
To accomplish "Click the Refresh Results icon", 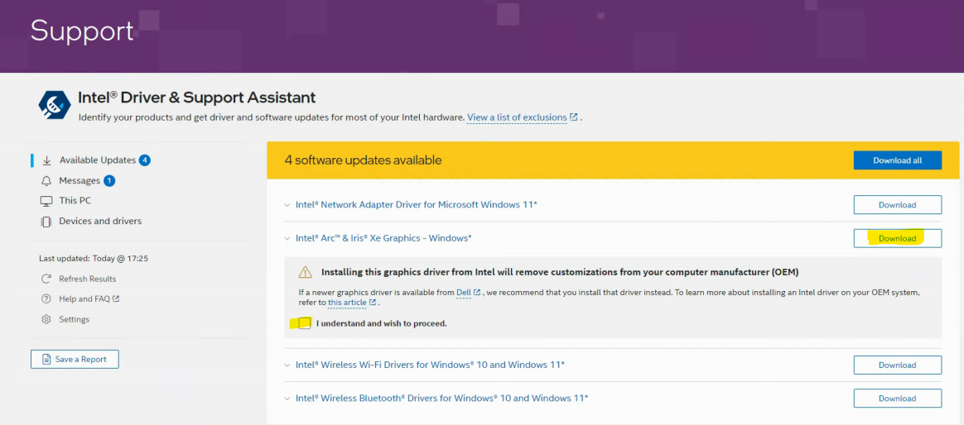I will point(46,279).
